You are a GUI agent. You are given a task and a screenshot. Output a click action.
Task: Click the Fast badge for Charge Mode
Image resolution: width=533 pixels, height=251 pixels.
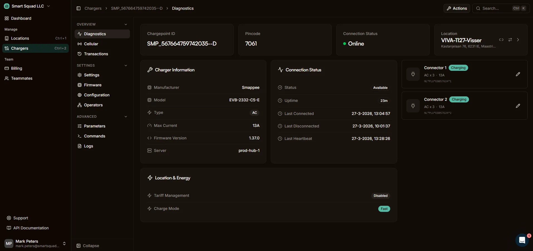[x=384, y=209]
